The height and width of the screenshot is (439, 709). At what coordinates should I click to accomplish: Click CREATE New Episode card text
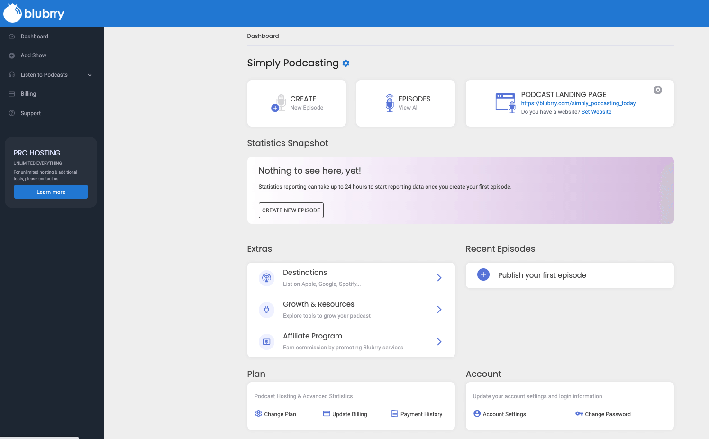click(x=307, y=103)
